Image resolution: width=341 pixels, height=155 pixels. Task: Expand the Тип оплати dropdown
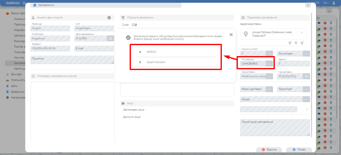coord(306,54)
